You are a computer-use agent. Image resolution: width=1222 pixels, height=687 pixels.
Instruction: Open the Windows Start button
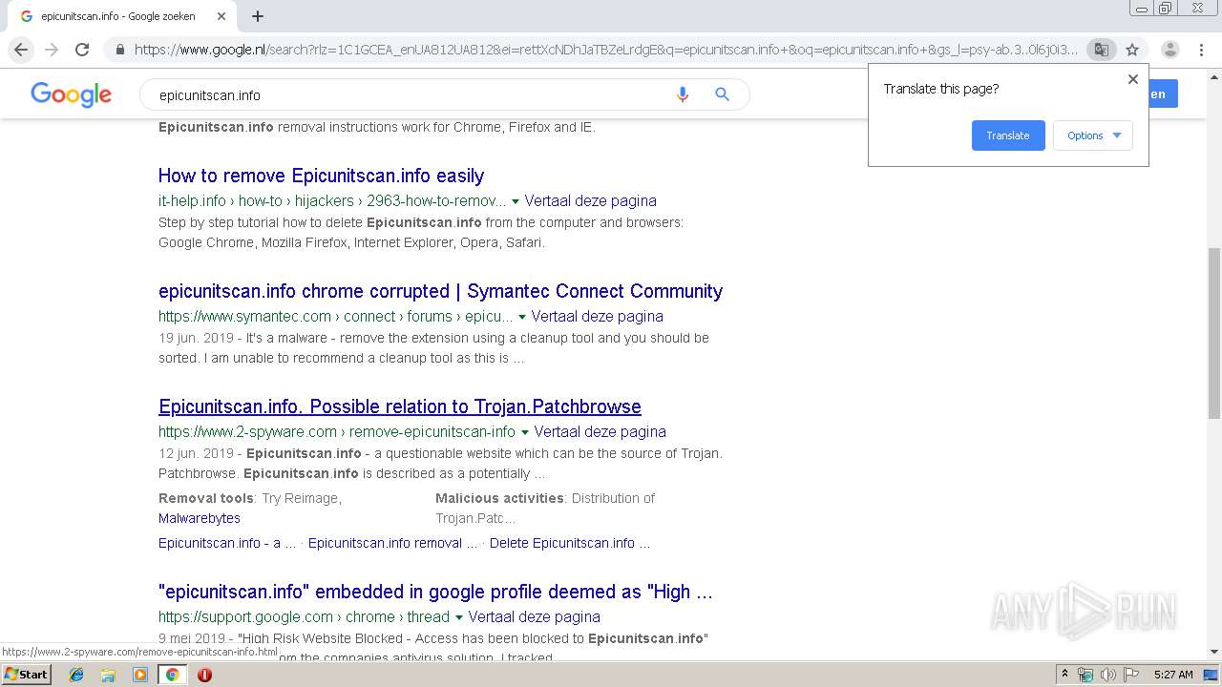coord(26,675)
